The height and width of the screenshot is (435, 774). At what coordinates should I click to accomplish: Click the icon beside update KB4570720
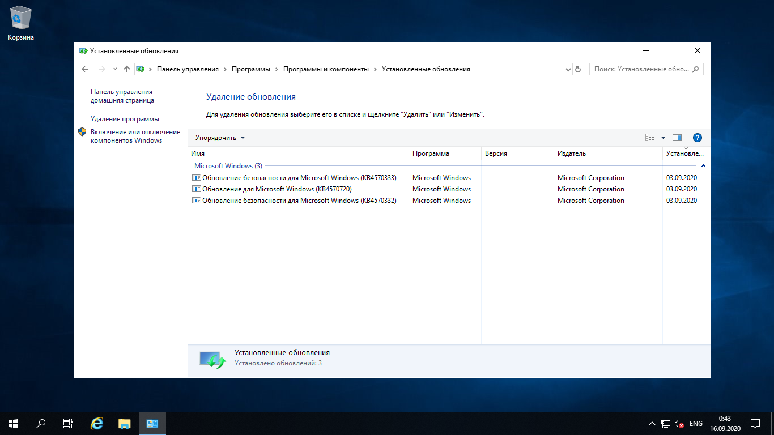point(197,189)
